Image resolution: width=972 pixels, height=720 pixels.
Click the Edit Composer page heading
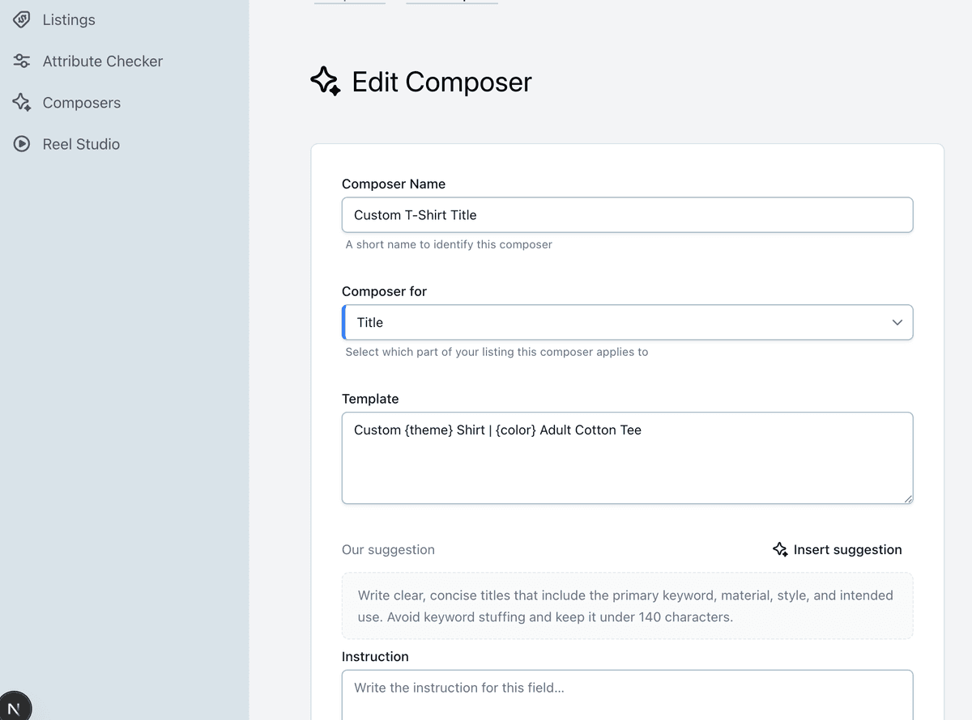click(x=441, y=81)
